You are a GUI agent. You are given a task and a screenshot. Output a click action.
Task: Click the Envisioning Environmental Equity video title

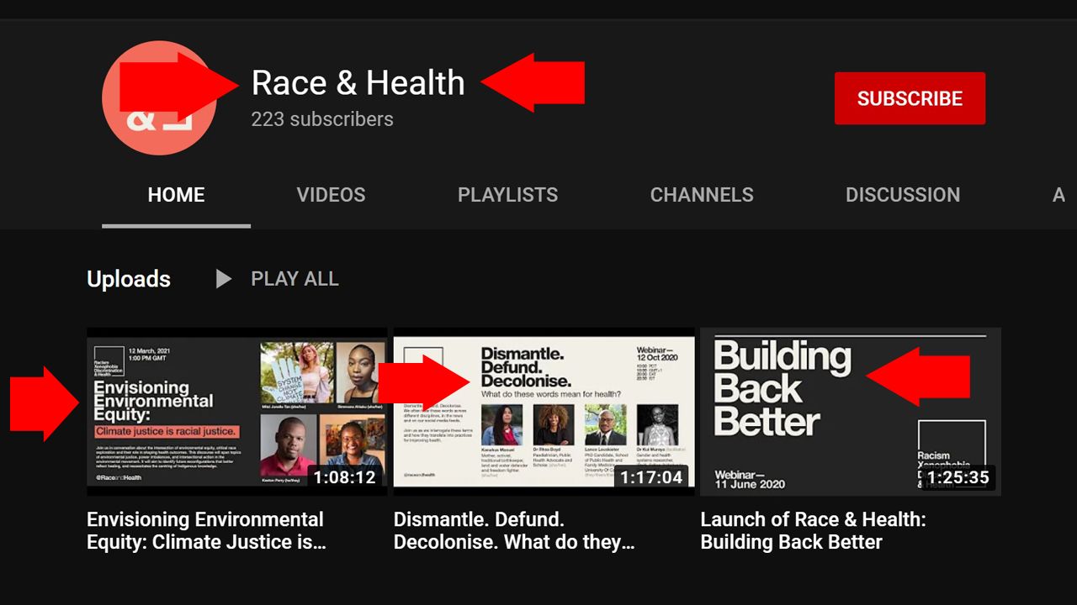tap(206, 531)
